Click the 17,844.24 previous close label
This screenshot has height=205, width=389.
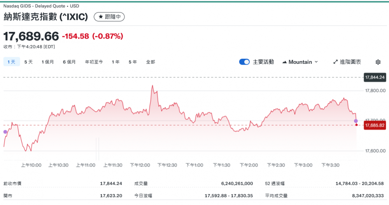[375, 77]
